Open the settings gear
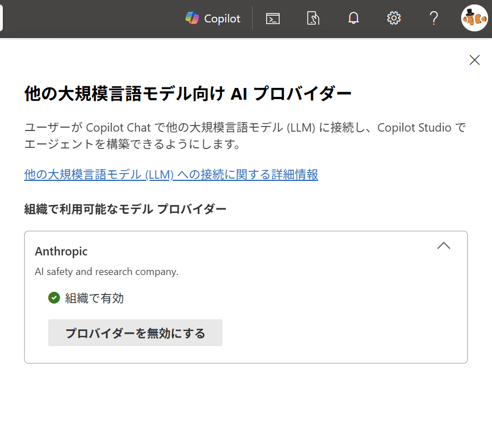Viewport: 492px width, 438px height. [394, 18]
